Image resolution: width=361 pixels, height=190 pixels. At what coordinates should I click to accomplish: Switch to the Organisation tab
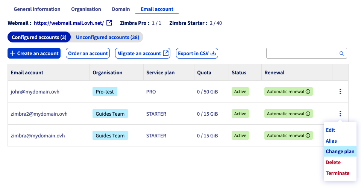click(86, 9)
